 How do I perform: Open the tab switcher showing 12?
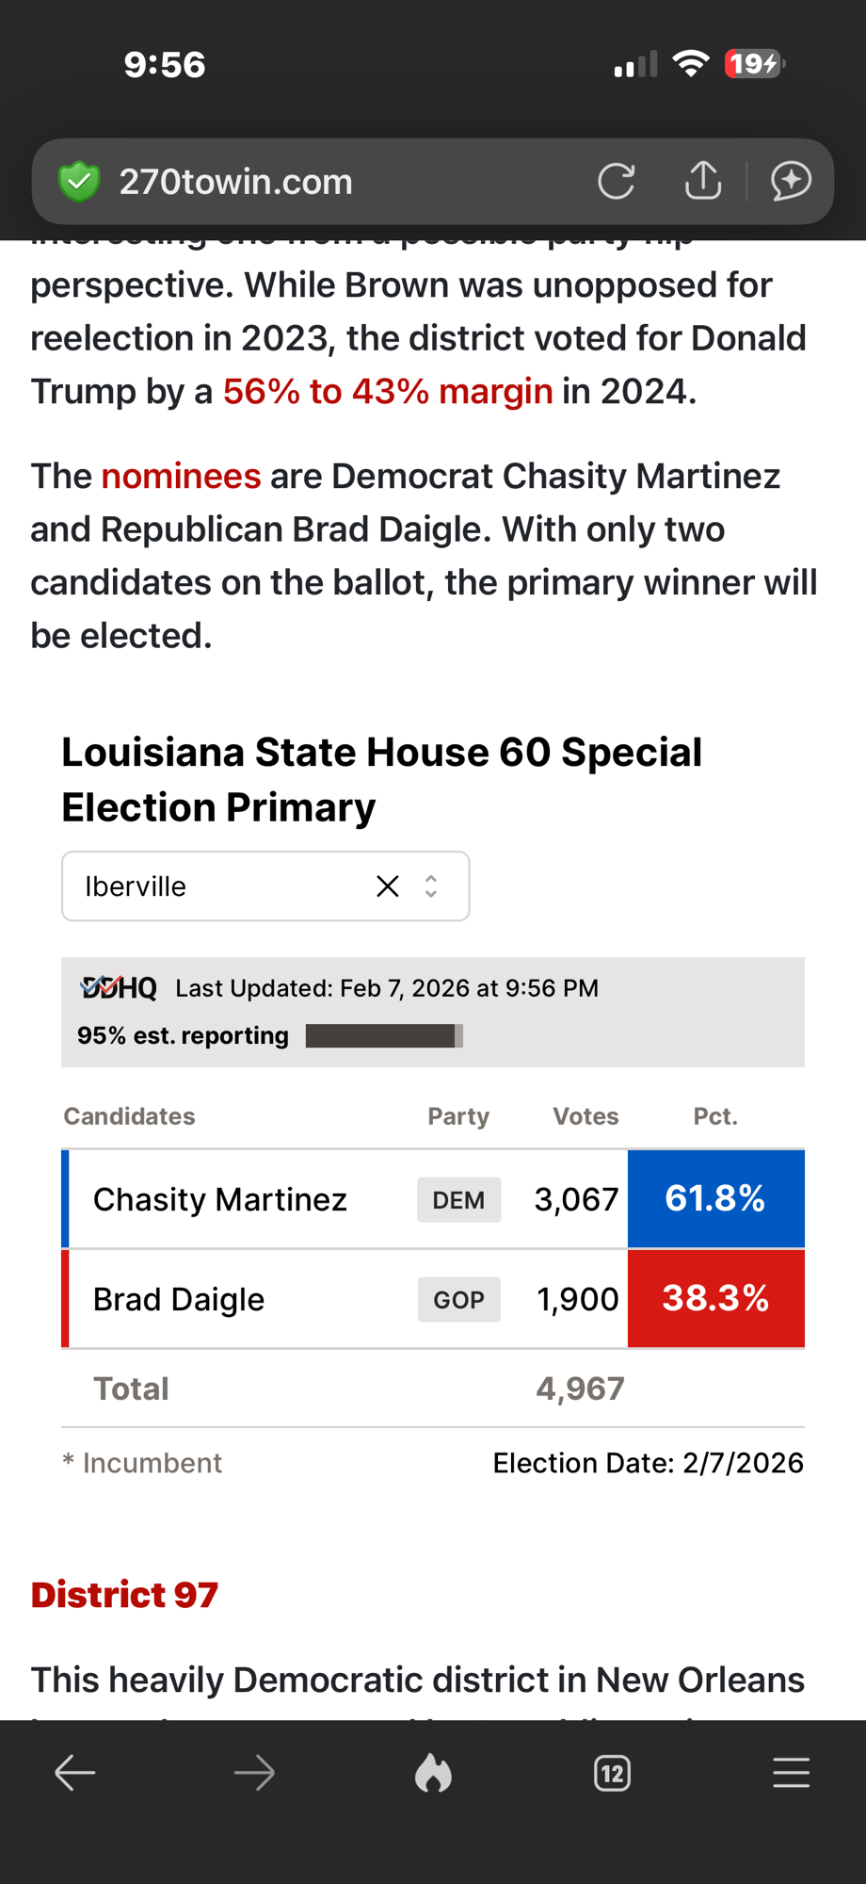click(x=612, y=1774)
